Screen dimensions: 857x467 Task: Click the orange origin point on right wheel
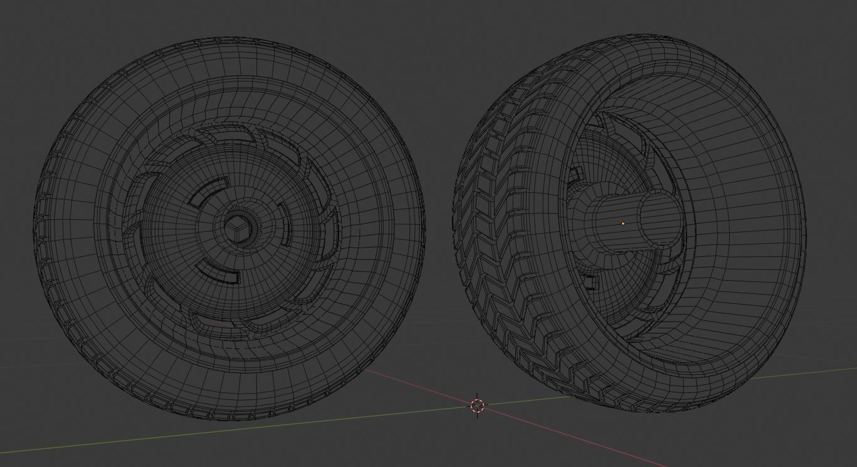coord(623,224)
